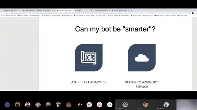Open the Apps bookmark shortcut
Screen dimensions: 197x110
(x=3, y=16)
